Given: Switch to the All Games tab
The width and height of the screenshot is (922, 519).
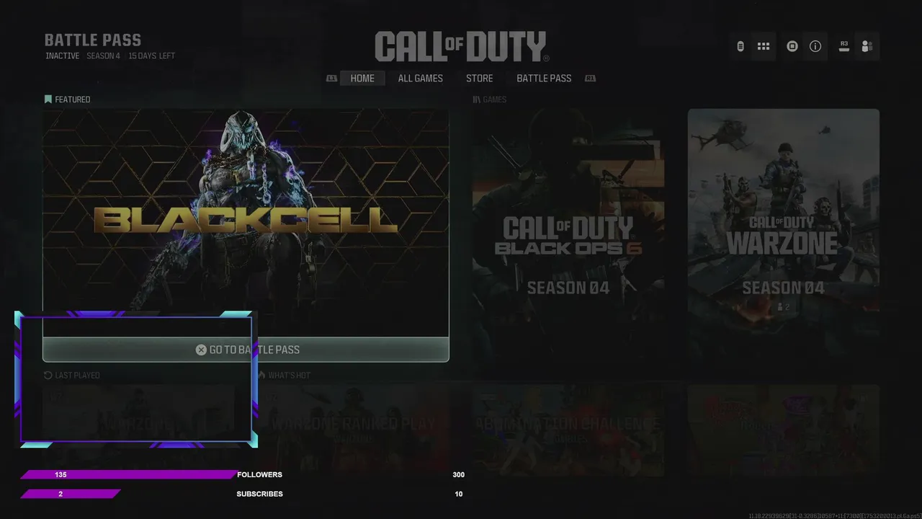Looking at the screenshot, I should click(421, 78).
